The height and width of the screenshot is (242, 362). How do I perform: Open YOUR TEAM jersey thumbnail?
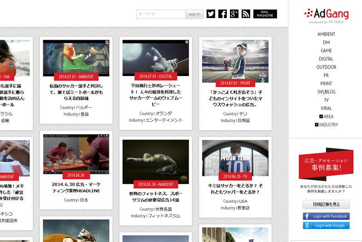point(235,158)
